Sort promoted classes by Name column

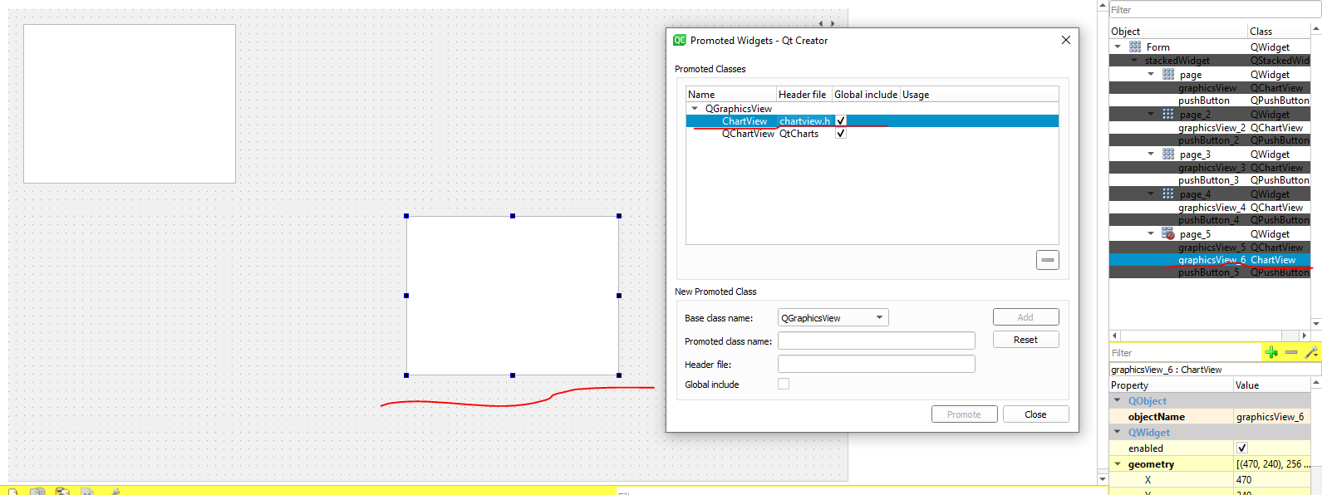coord(731,94)
